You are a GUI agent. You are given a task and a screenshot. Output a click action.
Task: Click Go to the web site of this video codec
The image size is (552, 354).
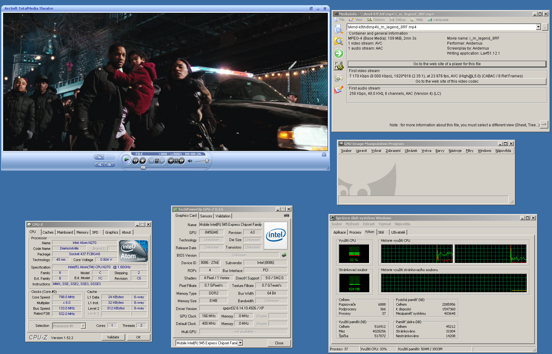pyautogui.click(x=447, y=81)
